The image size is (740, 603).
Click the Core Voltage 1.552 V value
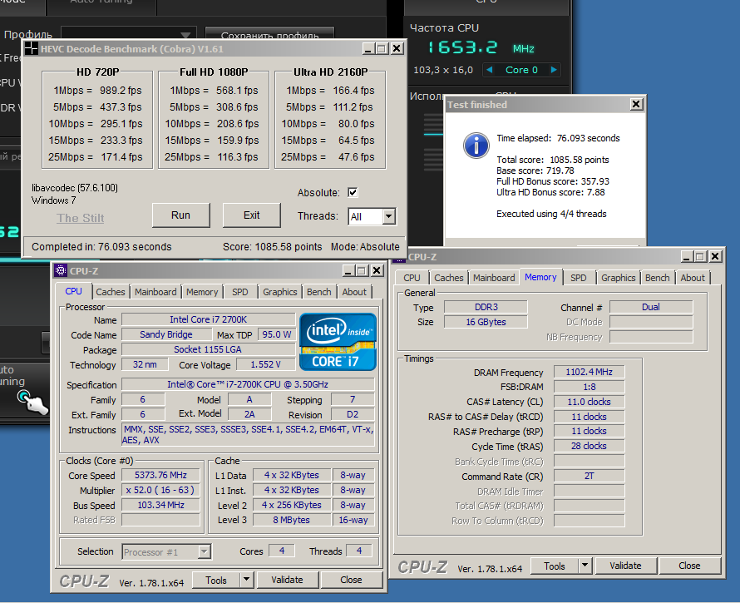coord(266,364)
